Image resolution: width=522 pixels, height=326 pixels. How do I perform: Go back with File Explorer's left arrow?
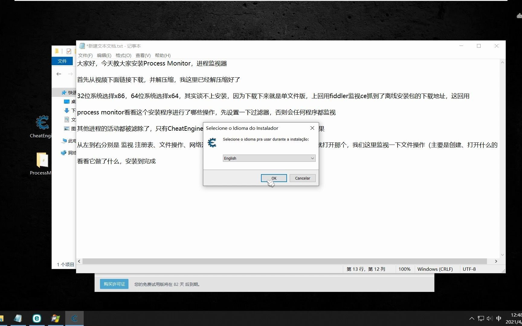click(x=59, y=74)
